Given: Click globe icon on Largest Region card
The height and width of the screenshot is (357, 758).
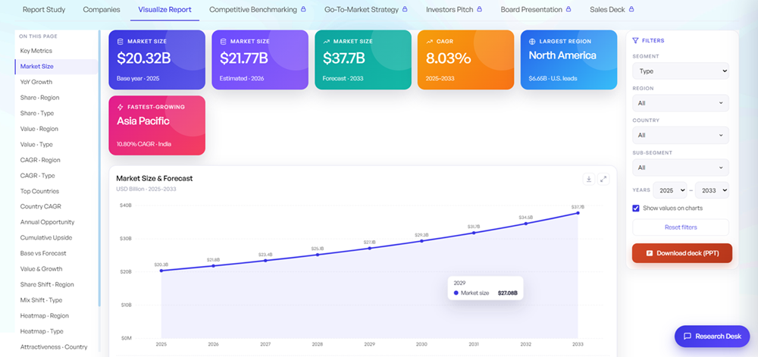Looking at the screenshot, I should [x=532, y=42].
